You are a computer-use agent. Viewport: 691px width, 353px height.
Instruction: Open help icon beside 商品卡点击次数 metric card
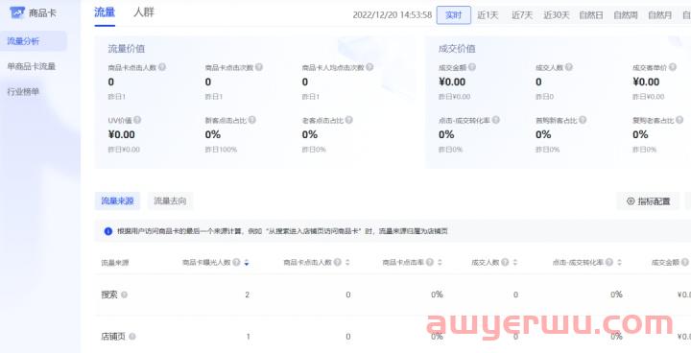(259, 67)
